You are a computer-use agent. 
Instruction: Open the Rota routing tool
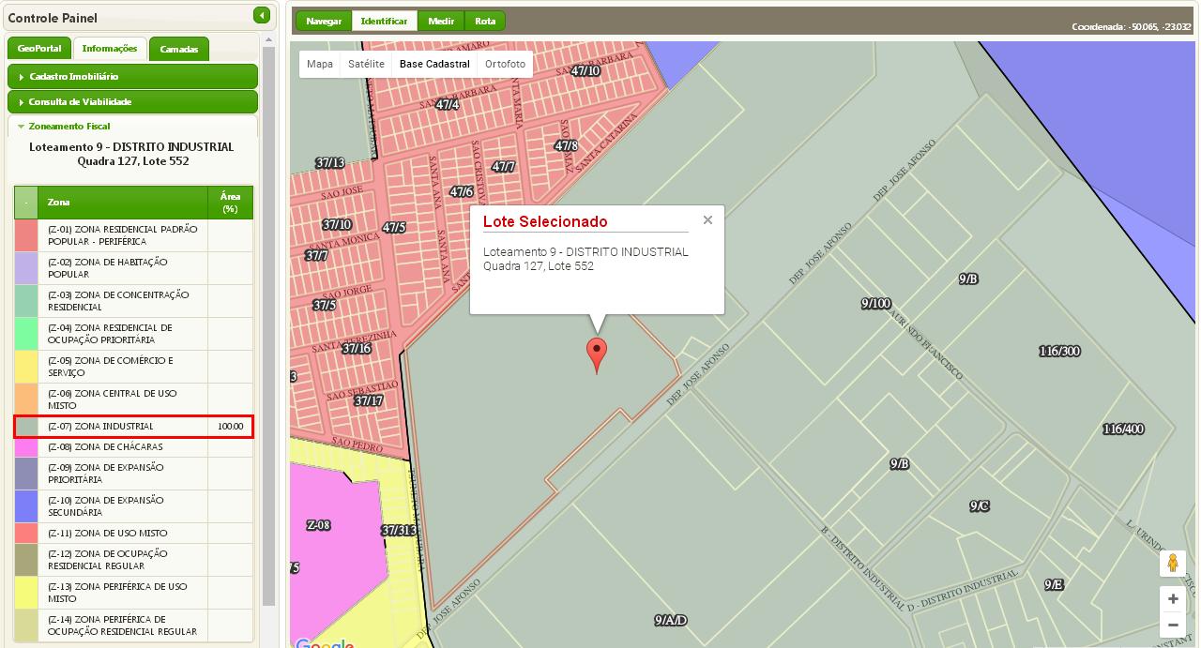485,21
